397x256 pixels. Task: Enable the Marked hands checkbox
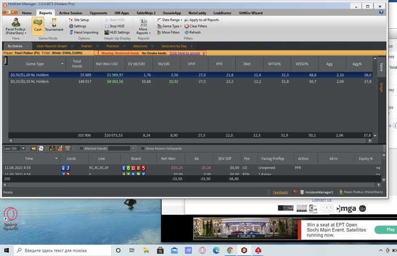click(81, 149)
